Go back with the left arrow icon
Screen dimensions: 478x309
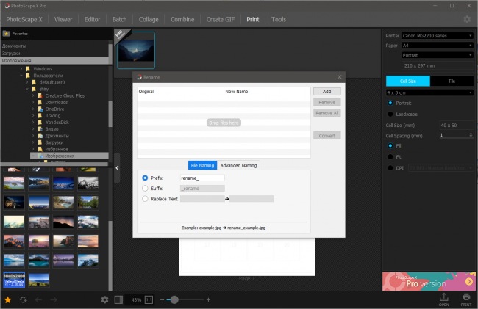[x=38, y=300]
